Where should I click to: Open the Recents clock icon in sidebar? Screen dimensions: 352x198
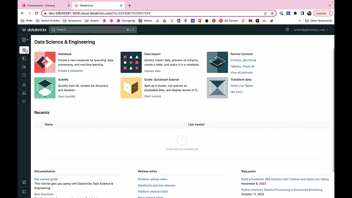coord(24,75)
